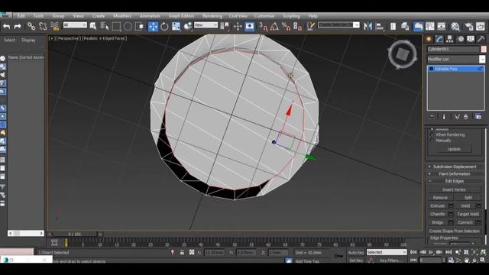
Task: Open the Motion command panel tab
Action: coord(461,39)
